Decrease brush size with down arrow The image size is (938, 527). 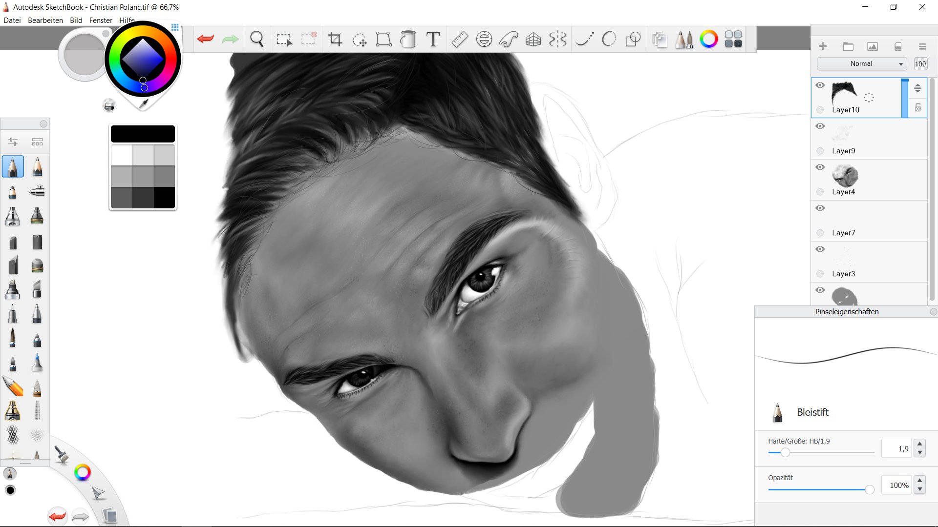point(920,453)
